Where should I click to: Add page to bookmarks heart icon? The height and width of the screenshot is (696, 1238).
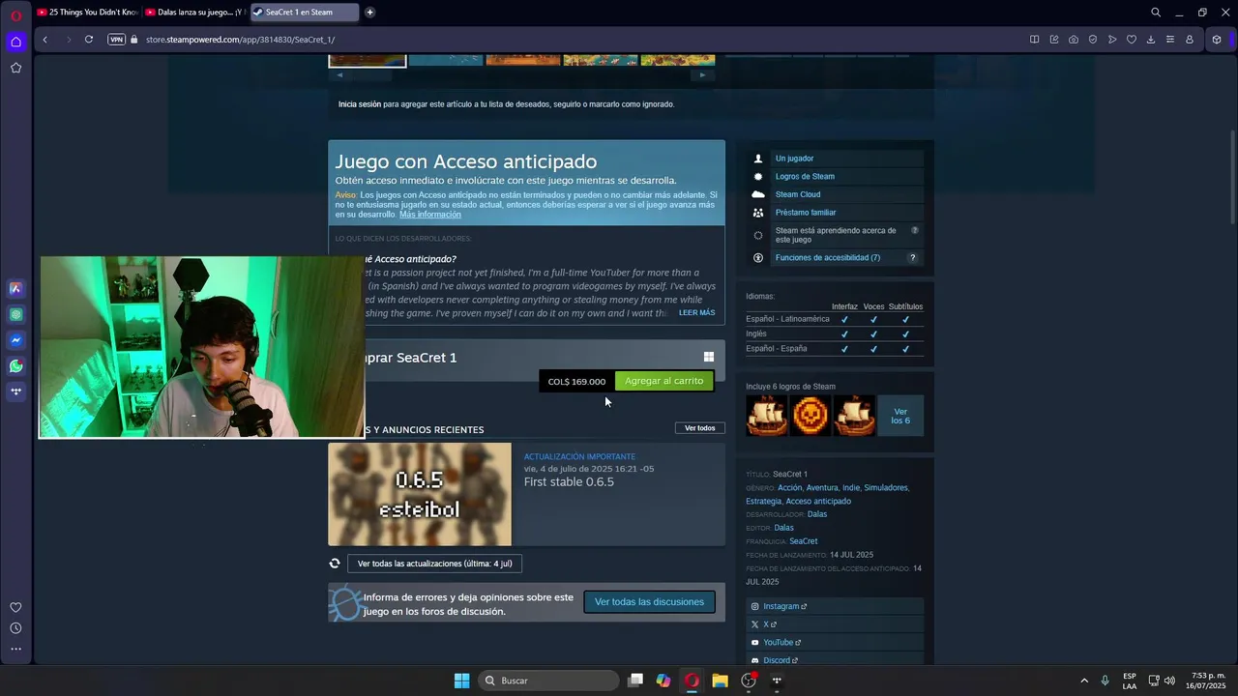click(1132, 40)
